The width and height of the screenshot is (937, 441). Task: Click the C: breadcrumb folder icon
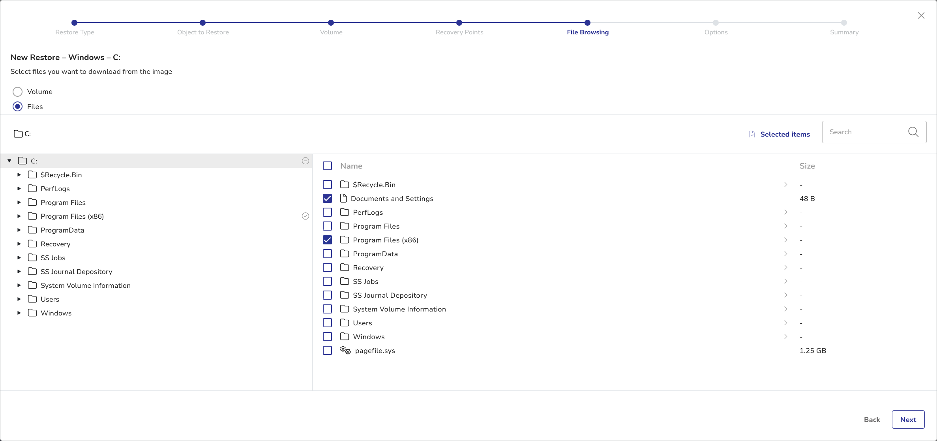tap(18, 134)
